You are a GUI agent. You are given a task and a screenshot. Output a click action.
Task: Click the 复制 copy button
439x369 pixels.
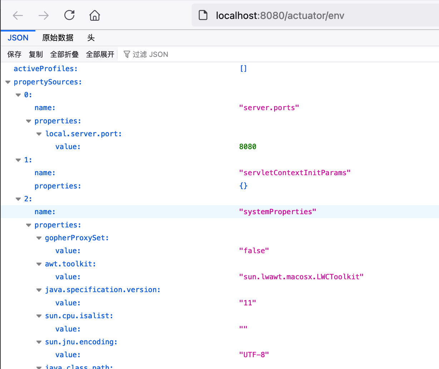(36, 54)
